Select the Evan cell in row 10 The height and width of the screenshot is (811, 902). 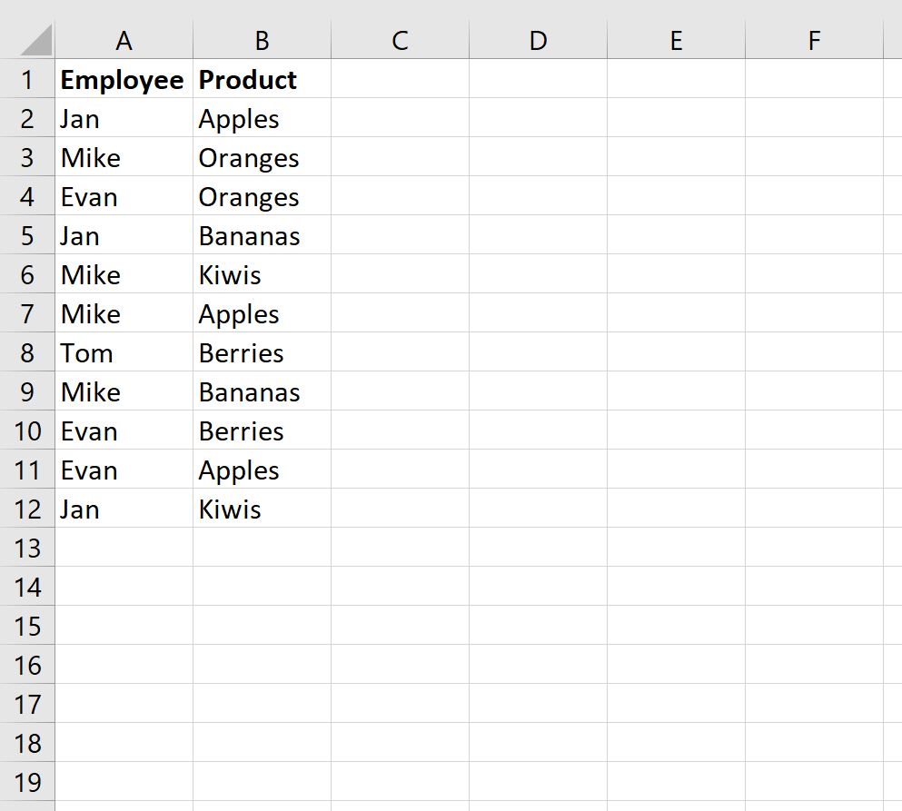tap(124, 430)
